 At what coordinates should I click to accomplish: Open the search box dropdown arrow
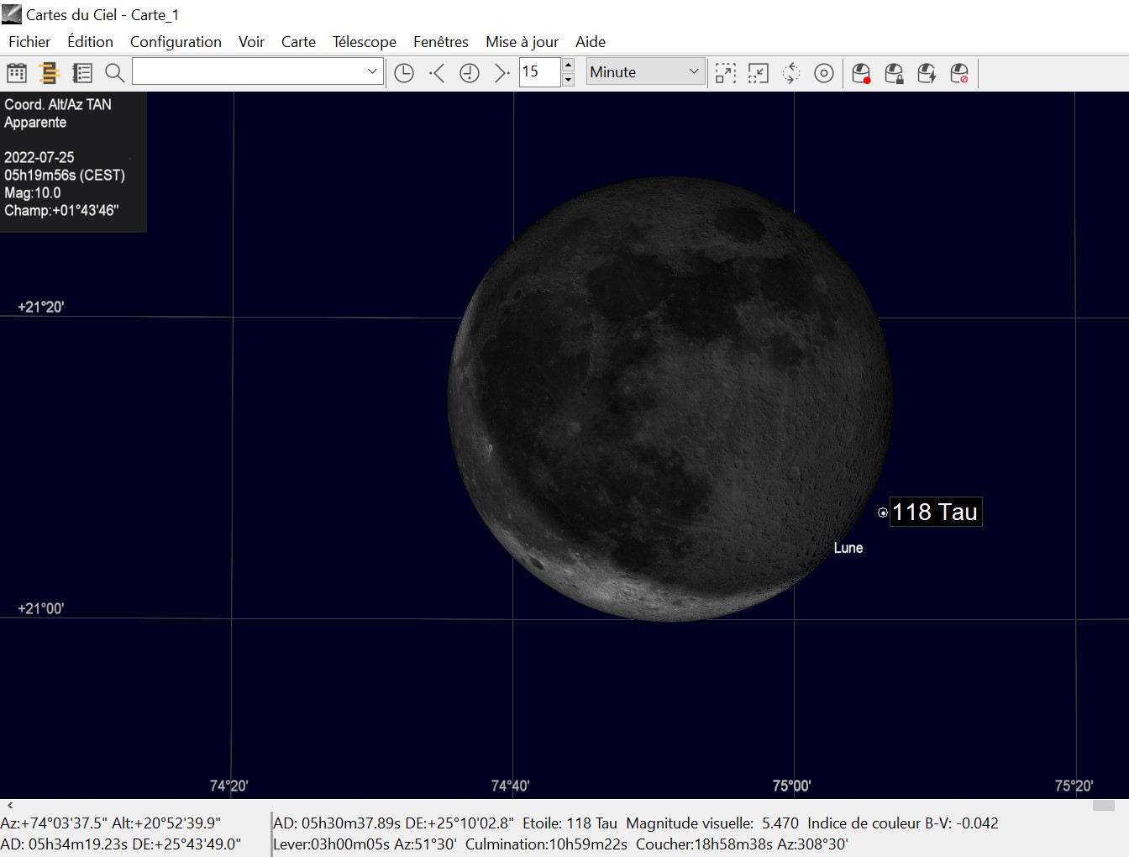(372, 71)
